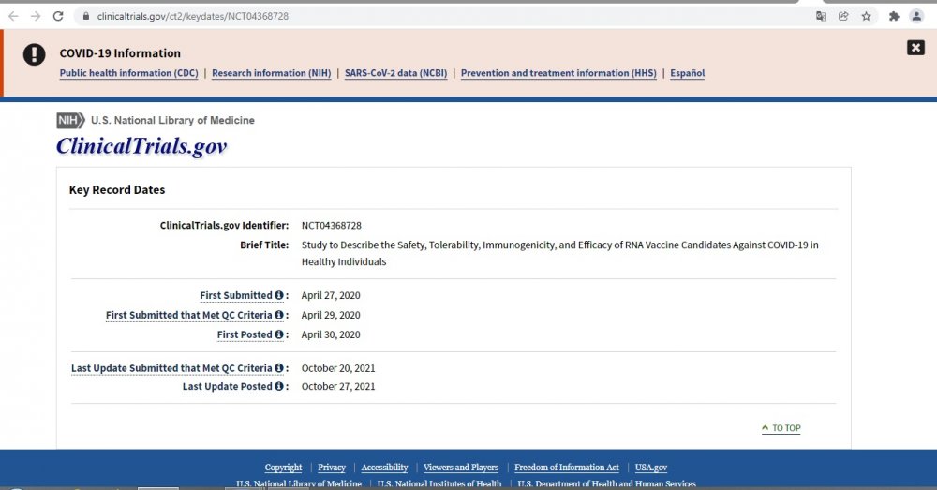
Task: Reload the page with the refresh icon
Action: (x=58, y=16)
